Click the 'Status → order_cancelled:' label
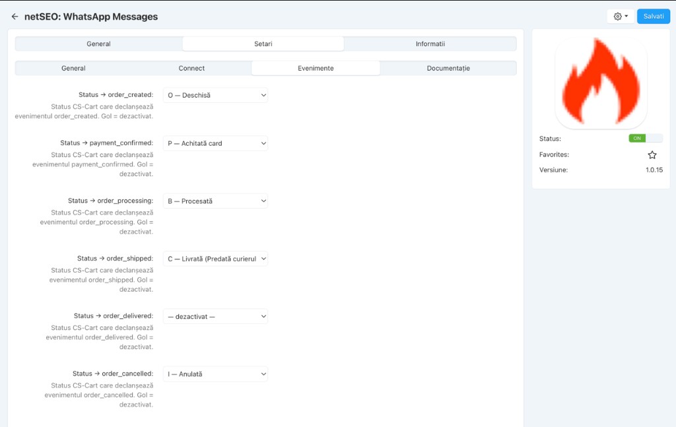This screenshot has width=676, height=427. coord(112,374)
